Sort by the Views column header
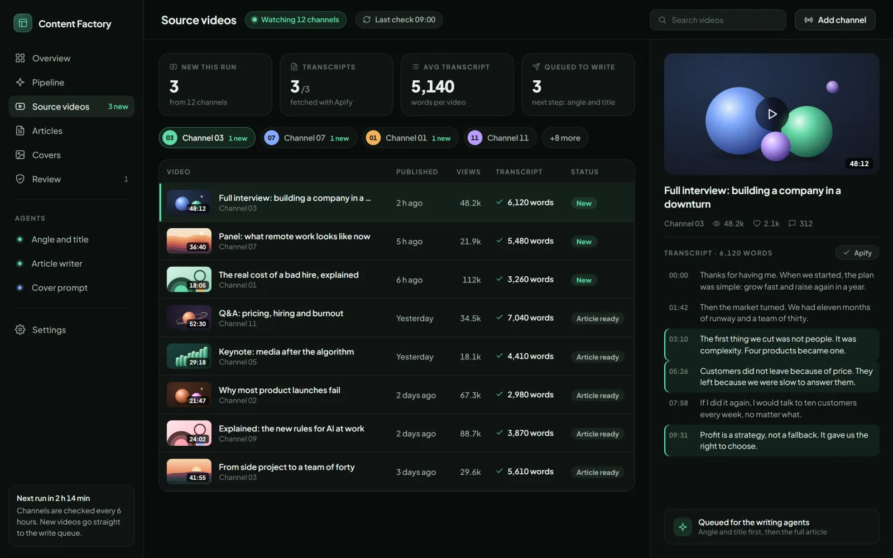The width and height of the screenshot is (893, 558). (x=468, y=172)
